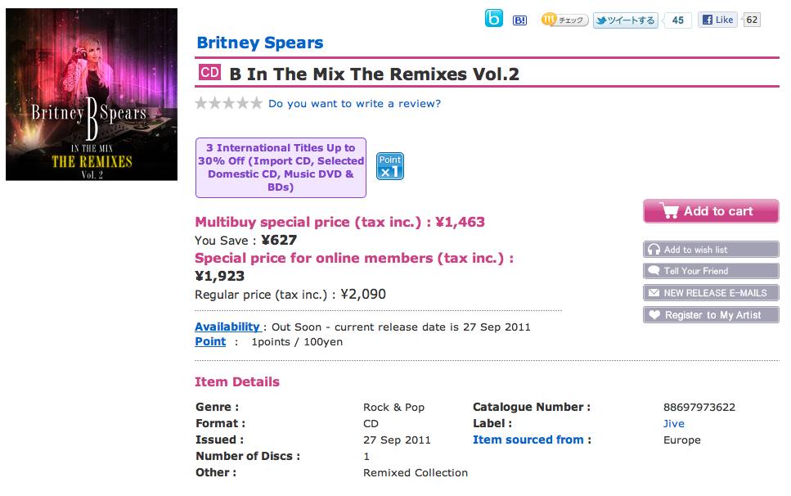
Task: Click the envelope icon for NEW RELEASE E-MAILS
Action: tap(653, 292)
